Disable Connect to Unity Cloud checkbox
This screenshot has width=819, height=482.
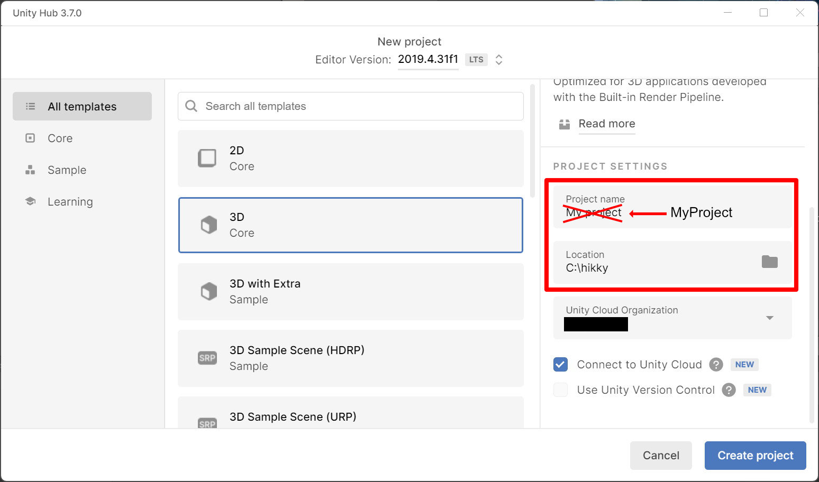point(560,365)
